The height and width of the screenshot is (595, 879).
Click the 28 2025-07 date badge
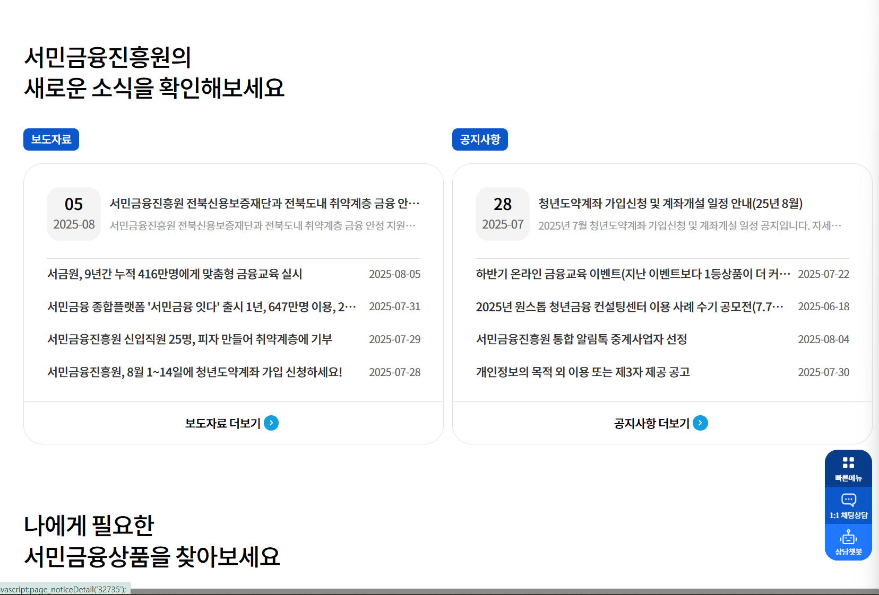(503, 214)
